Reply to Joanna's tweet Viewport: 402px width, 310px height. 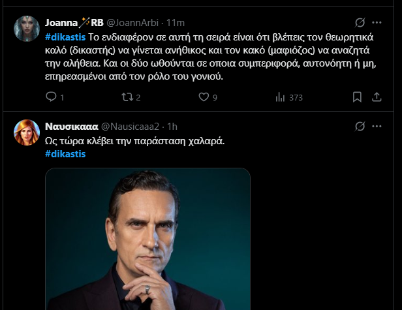pyautogui.click(x=51, y=97)
